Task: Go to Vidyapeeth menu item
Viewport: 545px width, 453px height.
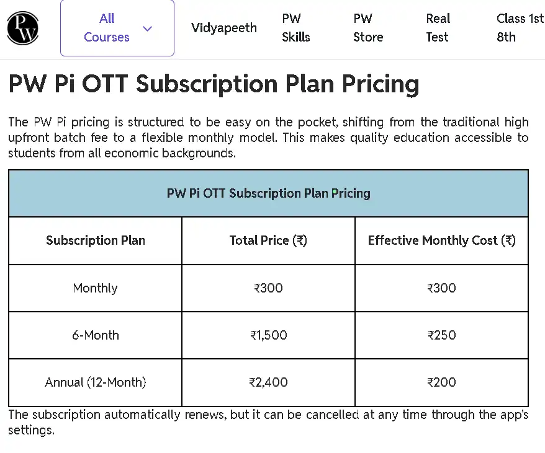Action: click(x=223, y=28)
